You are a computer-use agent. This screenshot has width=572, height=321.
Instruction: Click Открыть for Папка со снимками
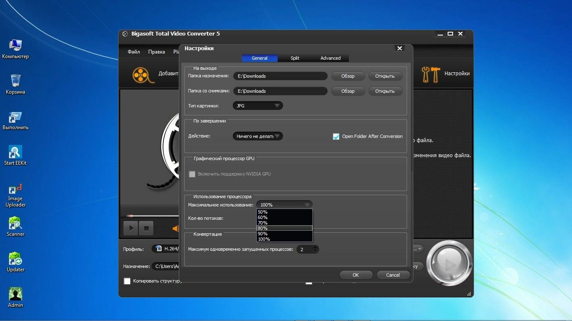click(x=385, y=91)
